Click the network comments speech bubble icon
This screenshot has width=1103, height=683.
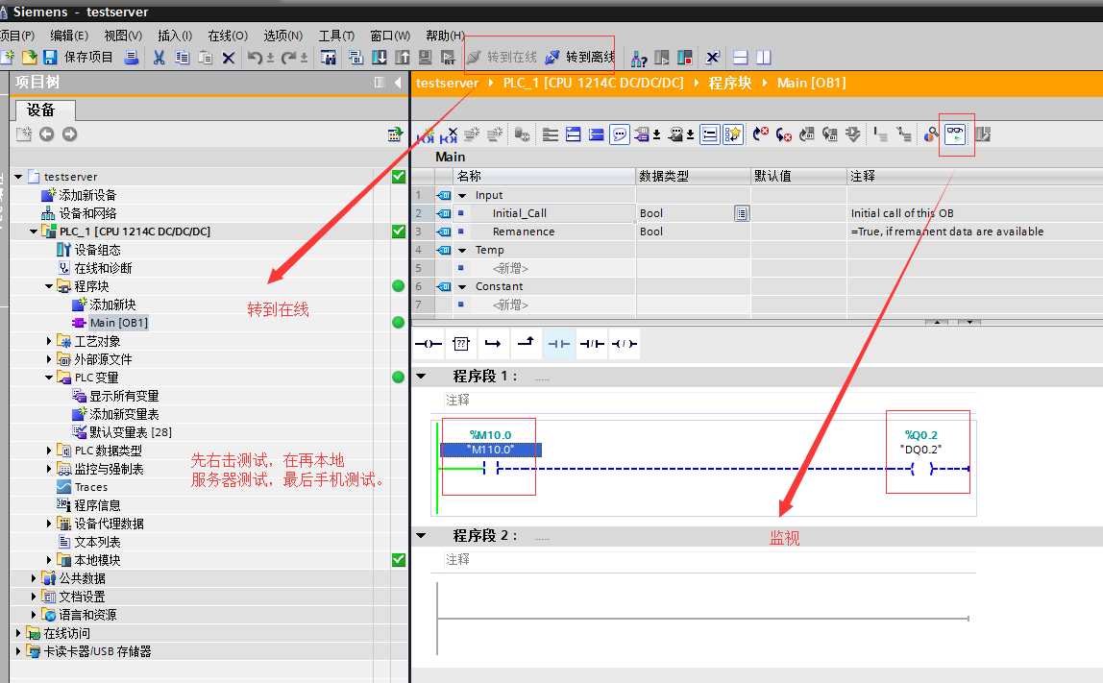(x=619, y=134)
